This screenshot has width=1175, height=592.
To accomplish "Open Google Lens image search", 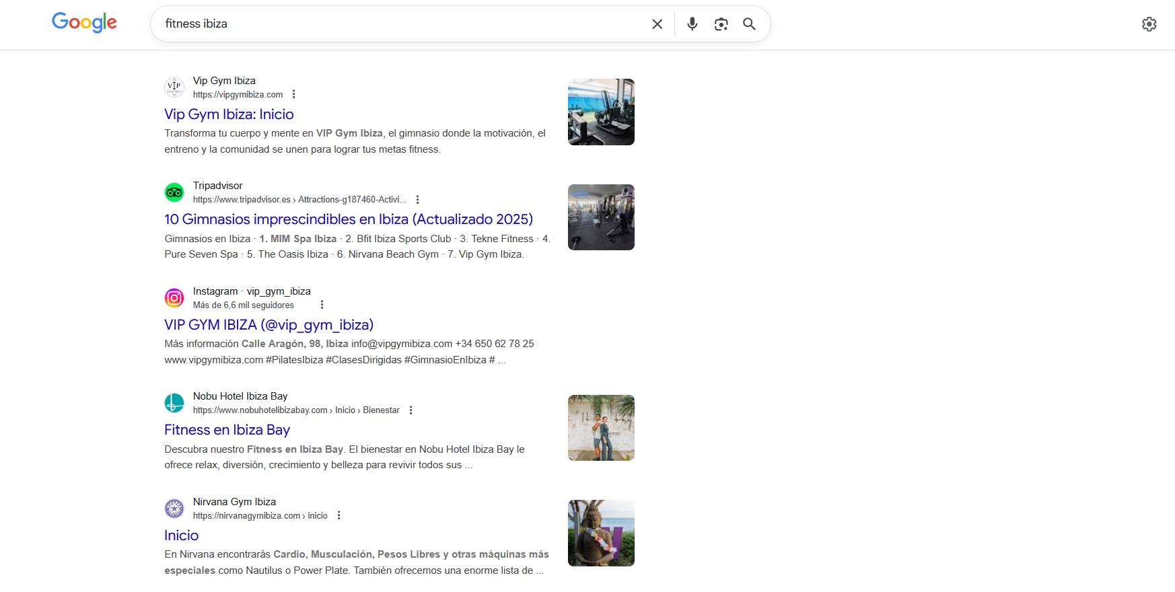I will click(721, 24).
